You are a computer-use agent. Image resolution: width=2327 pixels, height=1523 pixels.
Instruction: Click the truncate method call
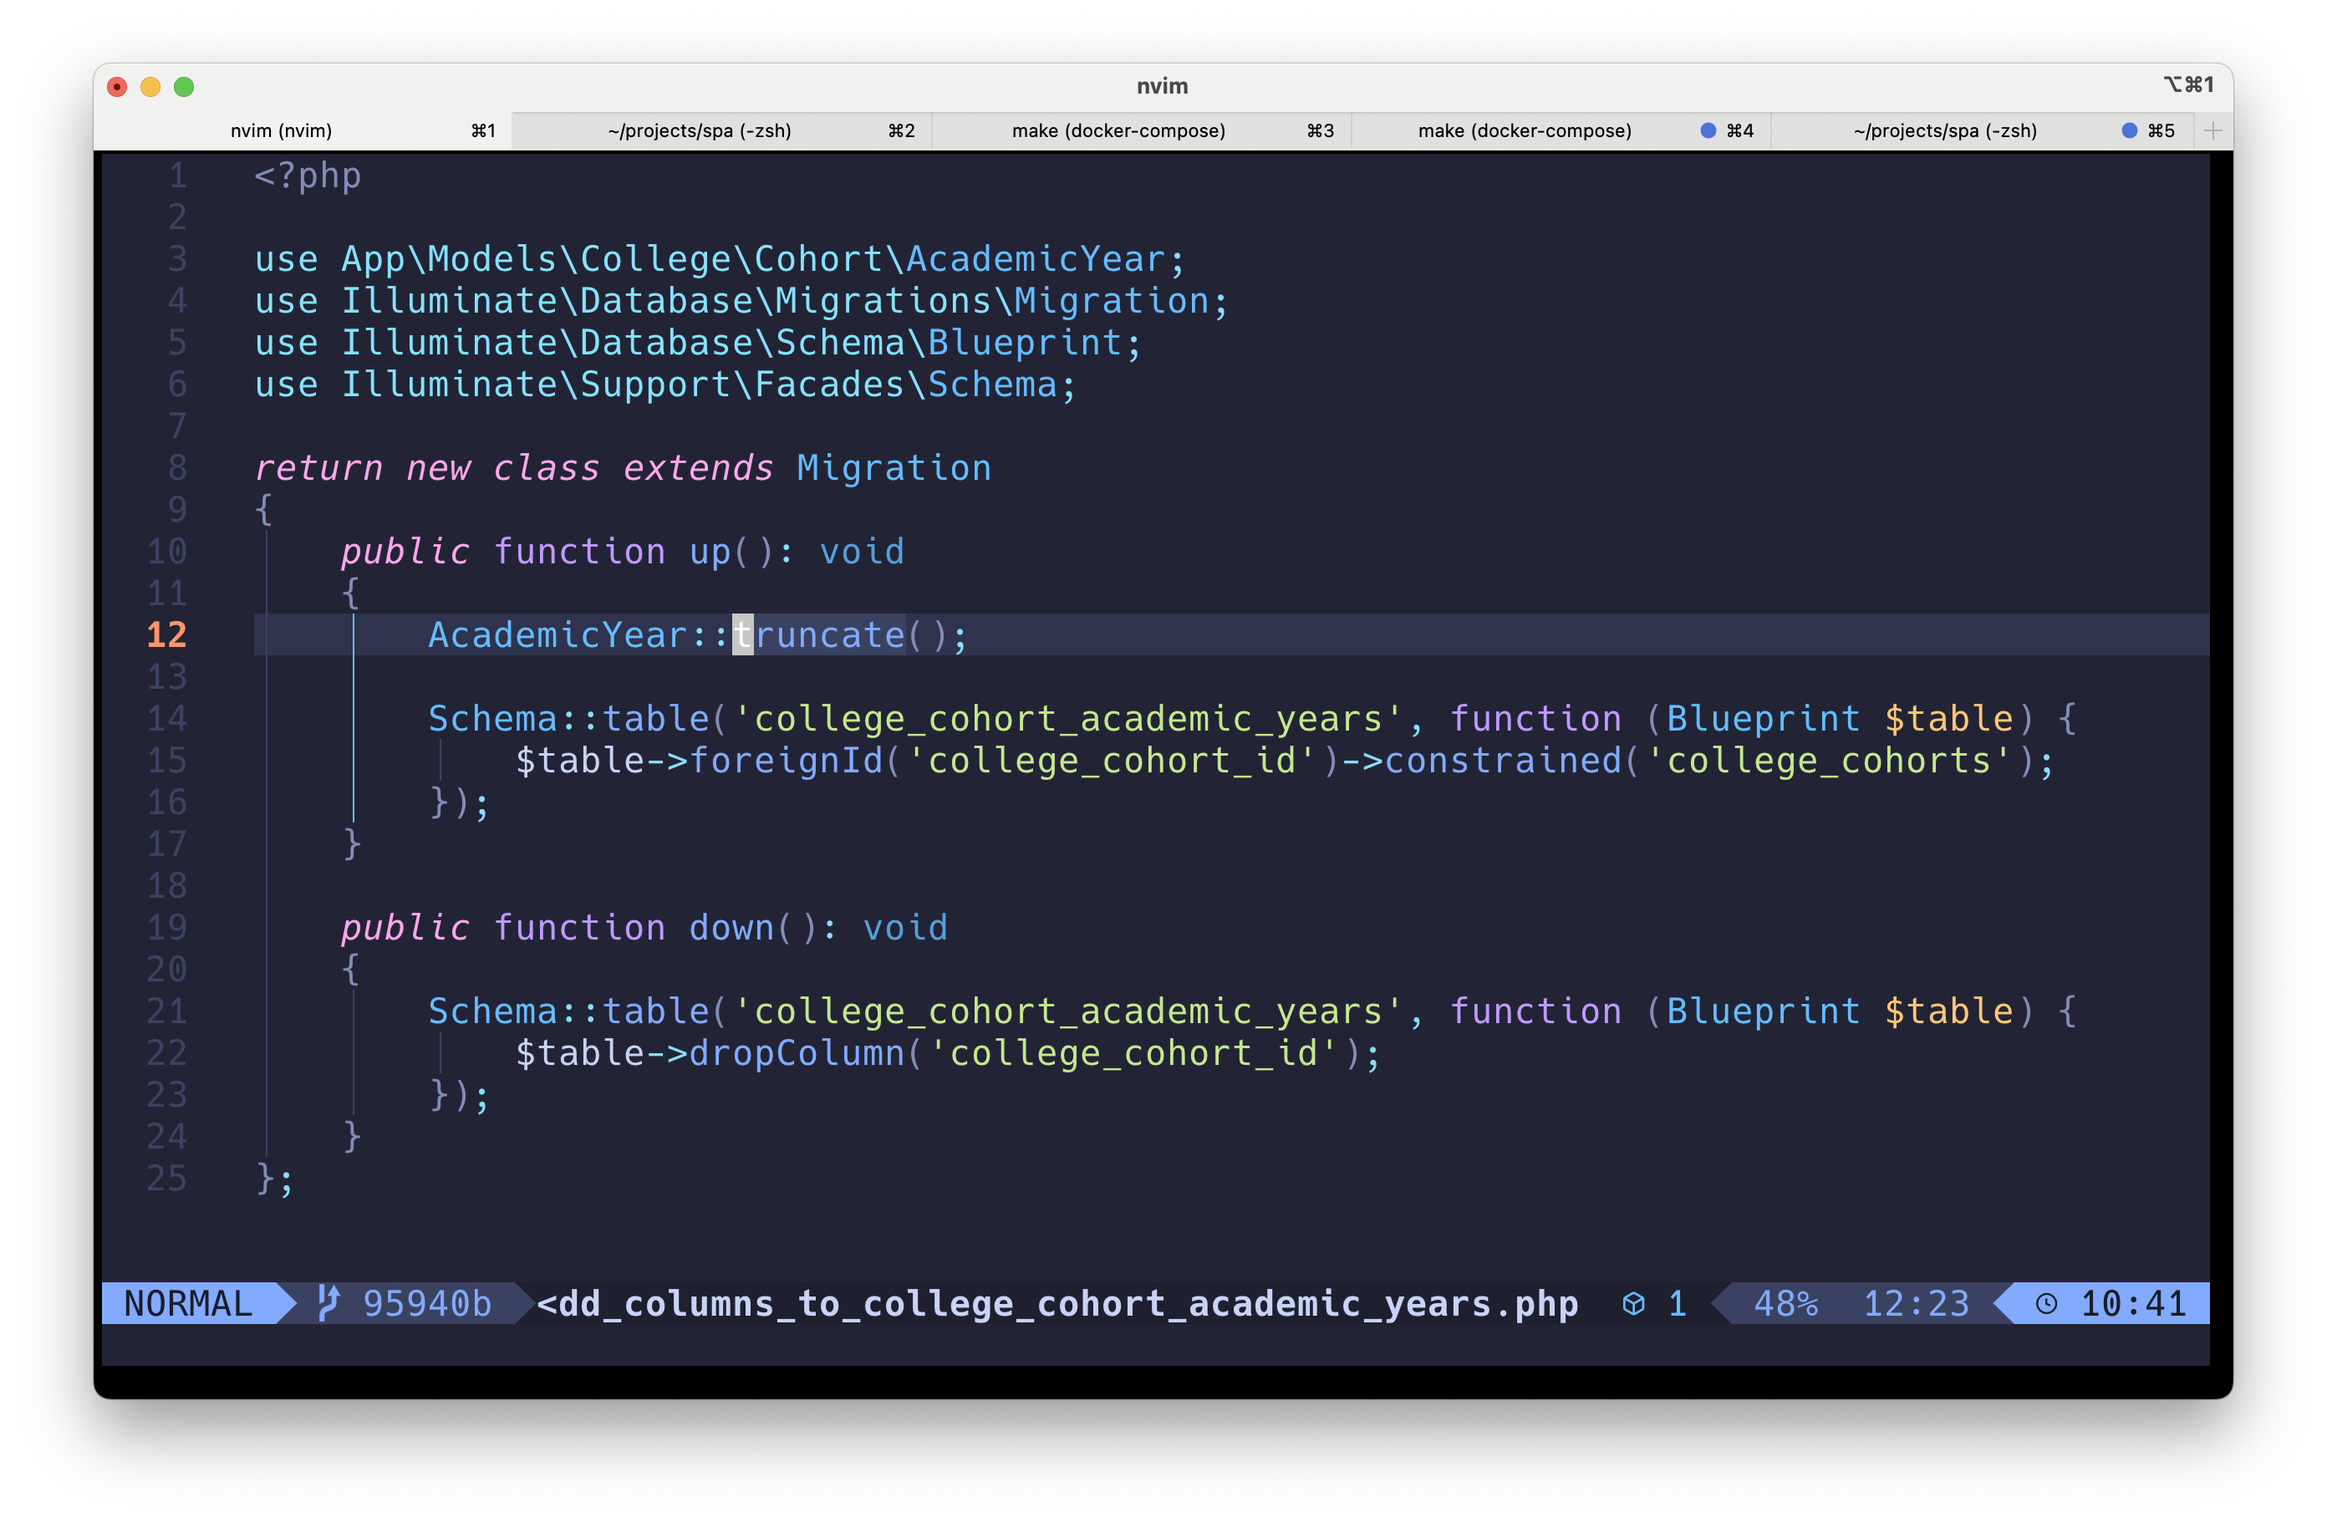819,635
